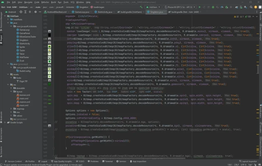Open the Layout Inspector tool window
Screen dimensions: 262x166
tap(248, 161)
